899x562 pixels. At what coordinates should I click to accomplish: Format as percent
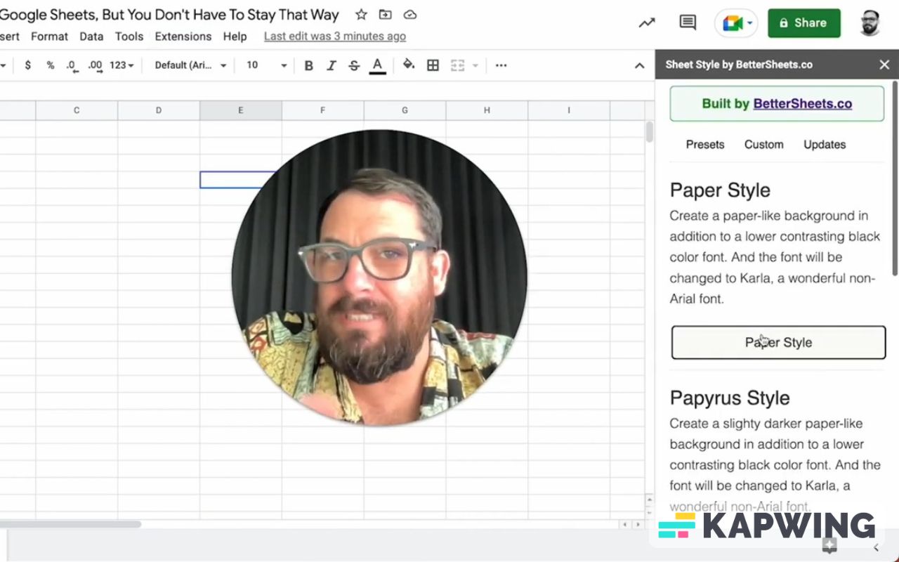click(51, 65)
